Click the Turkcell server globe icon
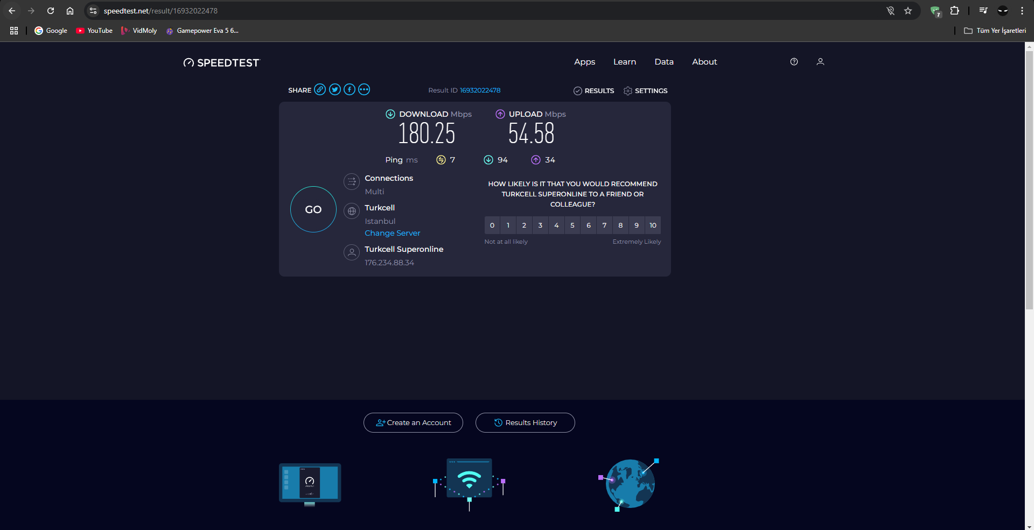 click(352, 211)
